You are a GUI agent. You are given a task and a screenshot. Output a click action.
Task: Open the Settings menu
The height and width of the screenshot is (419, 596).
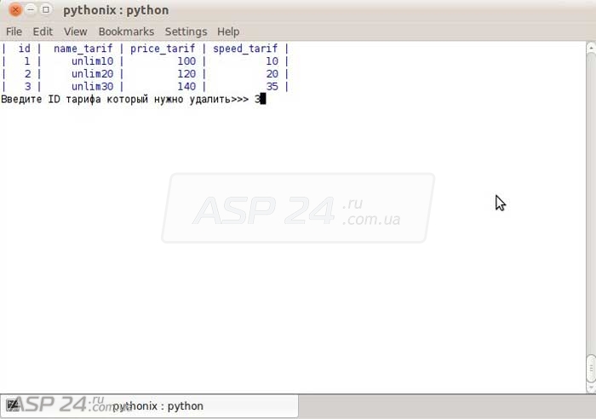click(x=186, y=32)
